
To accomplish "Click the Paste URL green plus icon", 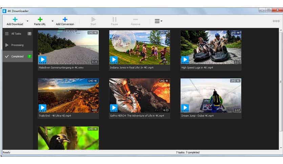I will point(40,19).
